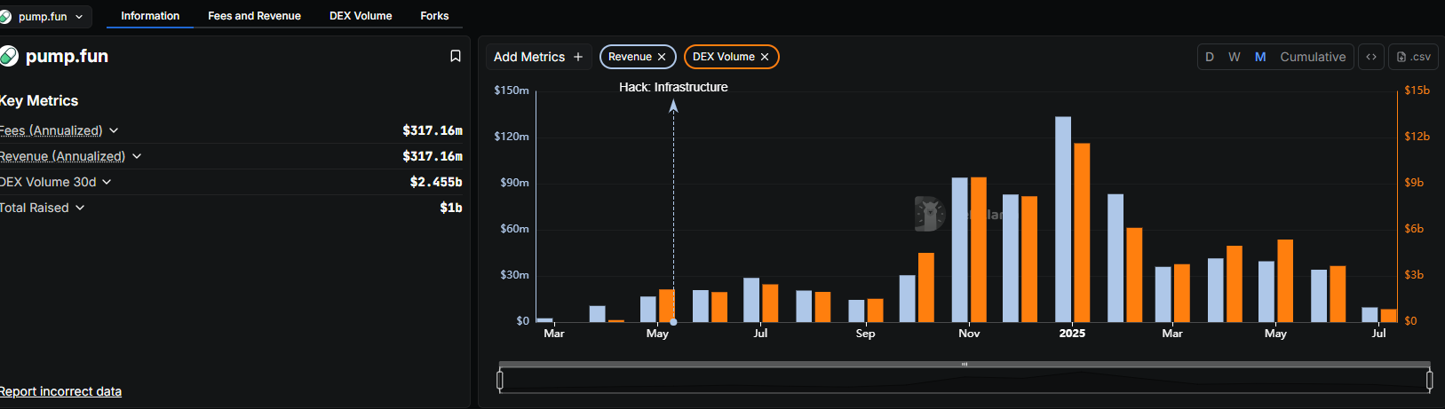Switch chart to Weekly grouping

point(1235,57)
